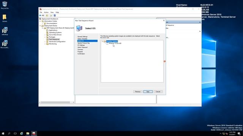Click the Next button
The height and width of the screenshot is (136, 243).
(x=148, y=91)
